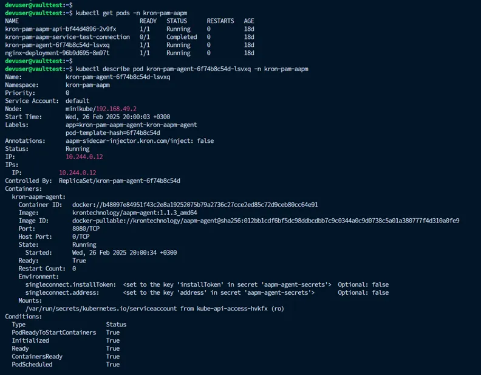481x375 pixels.
Task: Click the PodScheduled condition
Action: click(x=32, y=364)
